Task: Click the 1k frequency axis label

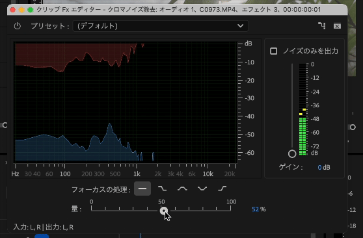Action: point(137,174)
